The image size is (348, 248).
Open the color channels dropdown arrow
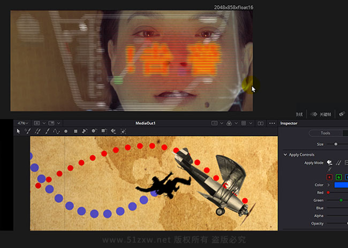236,123
